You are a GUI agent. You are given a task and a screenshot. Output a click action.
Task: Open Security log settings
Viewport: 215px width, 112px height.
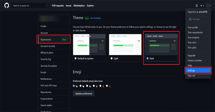pos(54,59)
